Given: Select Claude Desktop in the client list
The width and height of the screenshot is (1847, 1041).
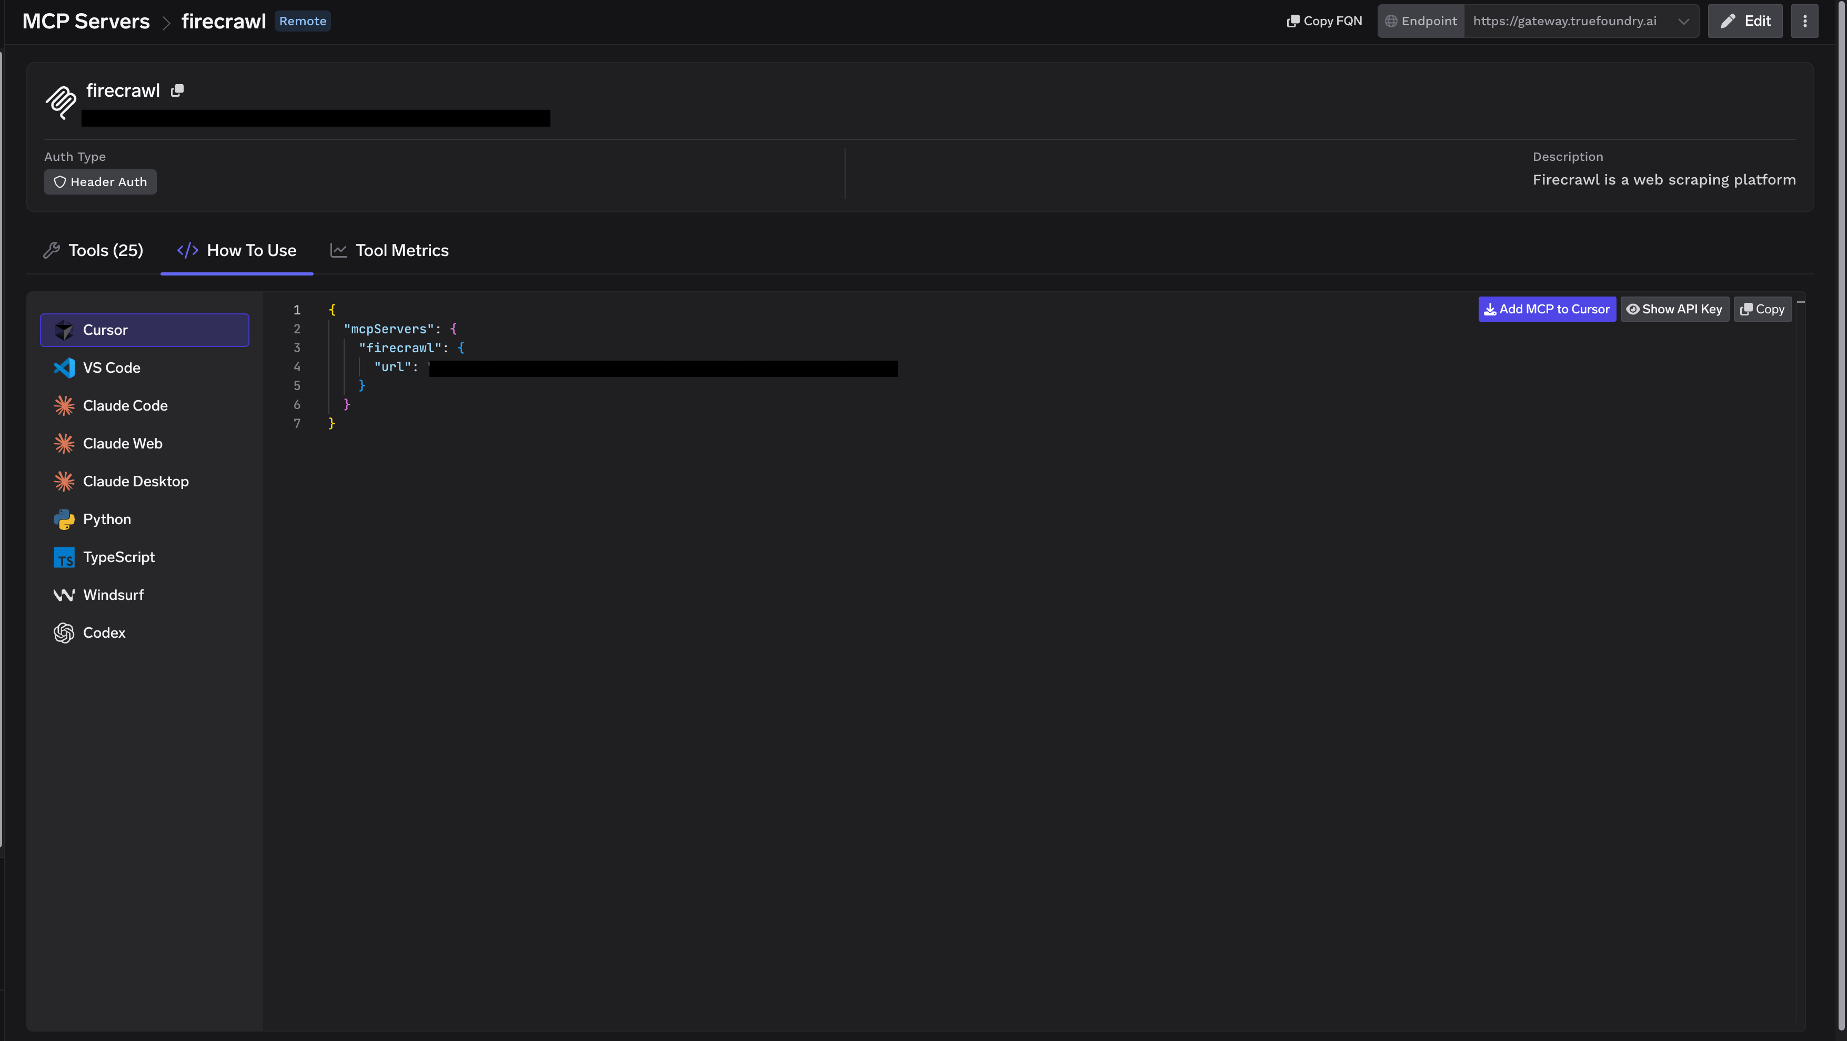Looking at the screenshot, I should (145, 482).
